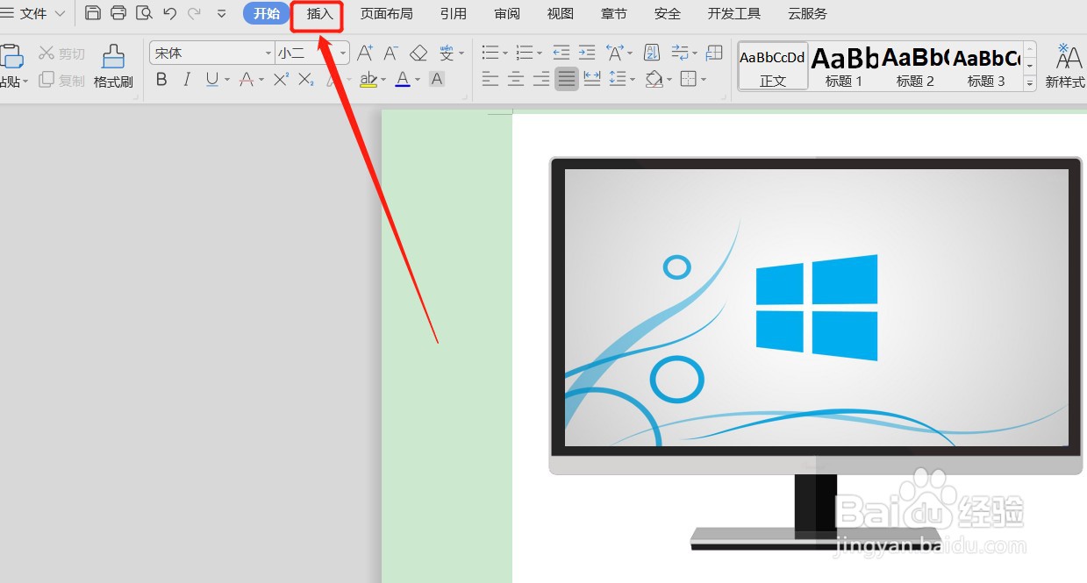The height and width of the screenshot is (583, 1087).
Task: Apply the 标题 3 heading style
Action: point(986,67)
